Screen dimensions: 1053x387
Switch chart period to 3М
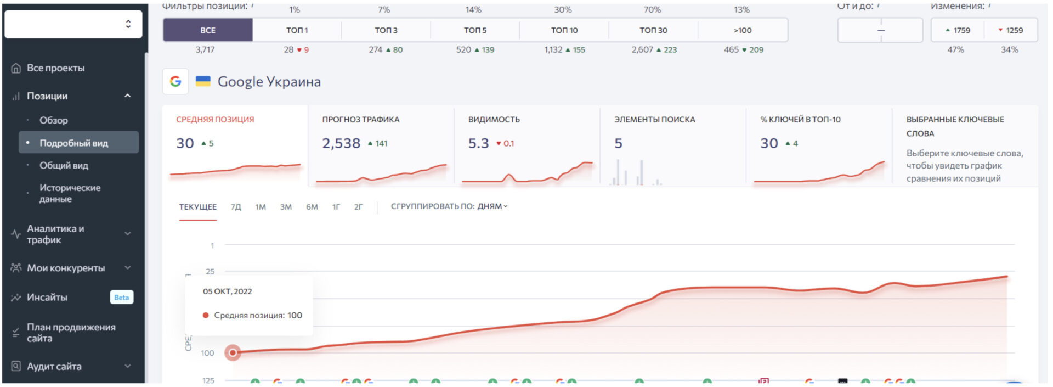pyautogui.click(x=286, y=207)
